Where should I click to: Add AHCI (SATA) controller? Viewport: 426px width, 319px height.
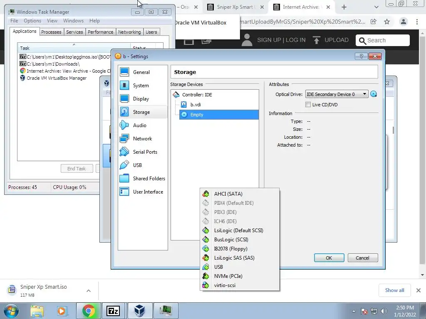click(240, 194)
